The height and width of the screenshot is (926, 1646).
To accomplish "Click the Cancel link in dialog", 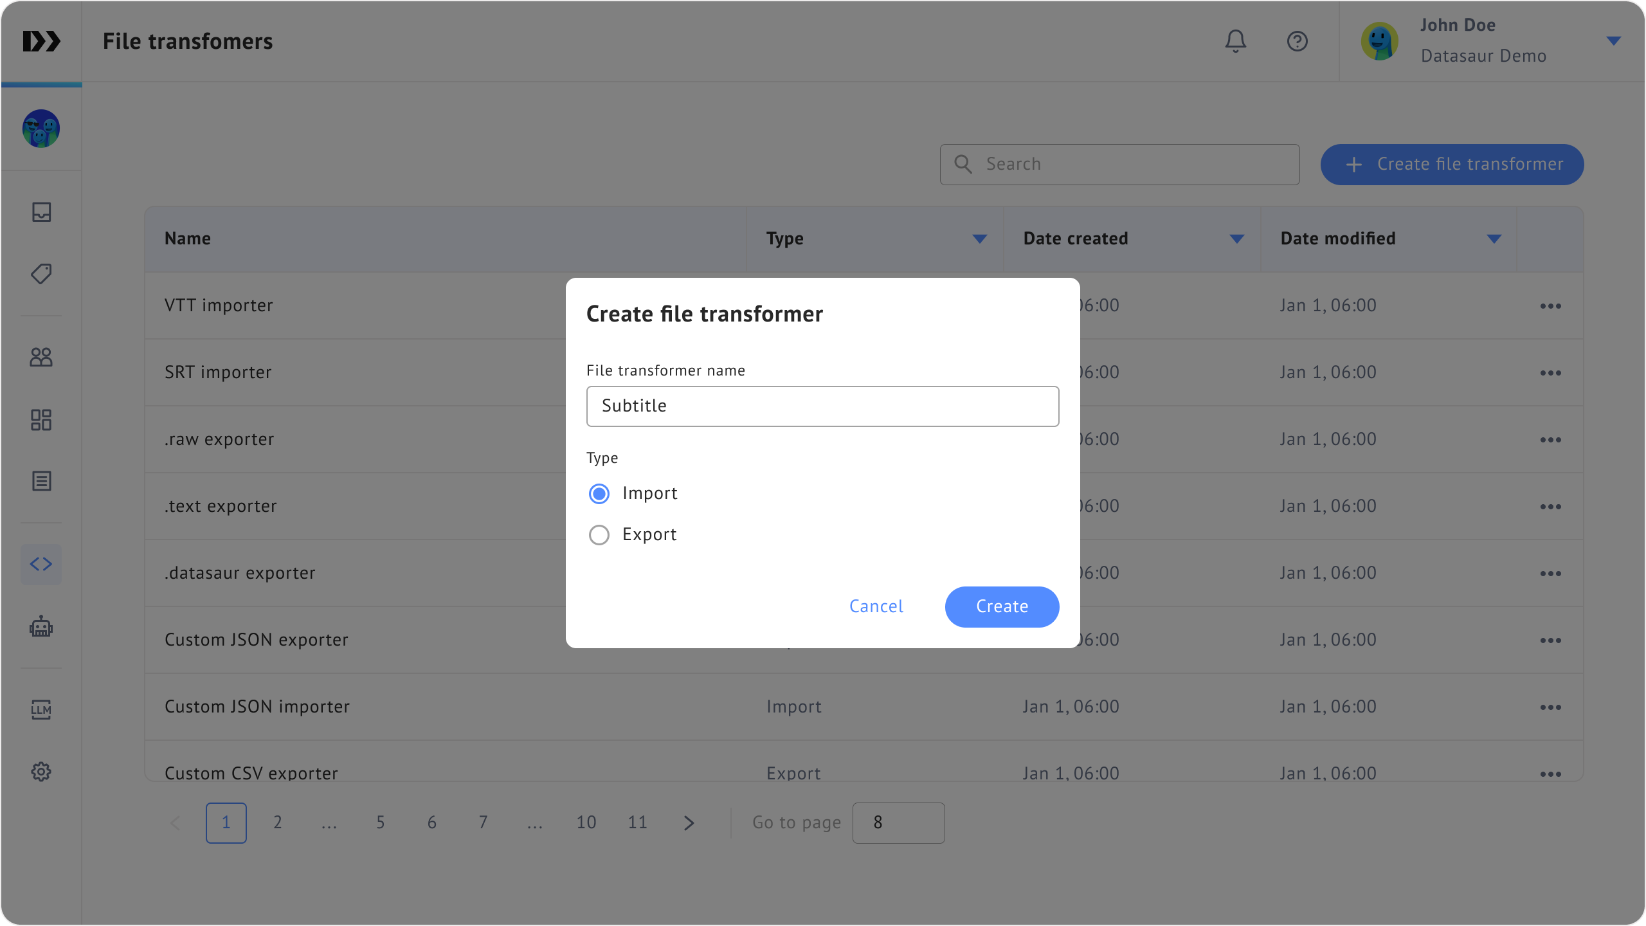I will pyautogui.click(x=876, y=606).
